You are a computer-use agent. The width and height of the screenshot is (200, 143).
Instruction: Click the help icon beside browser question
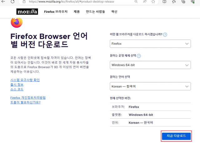coord(165,35)
